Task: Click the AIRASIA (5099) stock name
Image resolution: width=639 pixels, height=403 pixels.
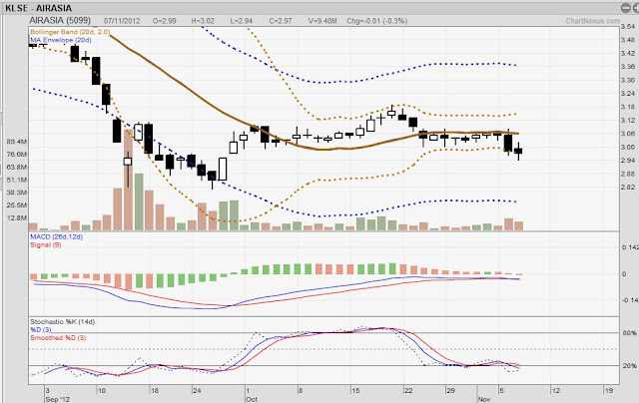Action: (x=60, y=20)
